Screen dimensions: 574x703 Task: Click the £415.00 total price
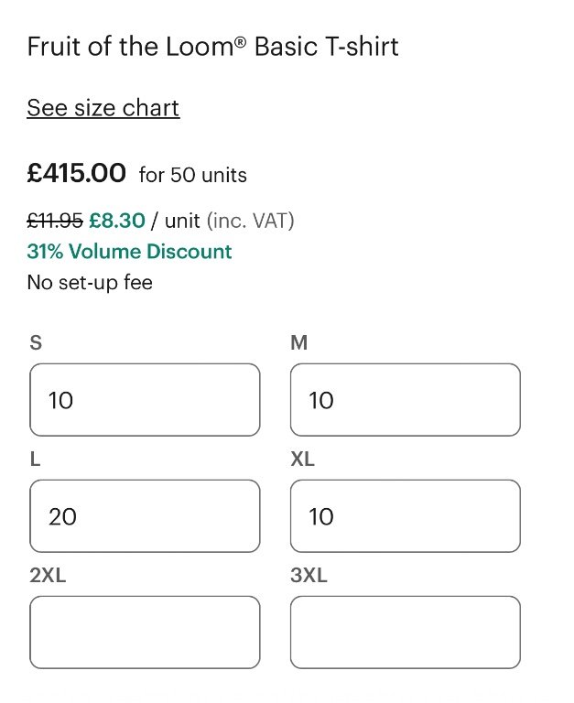(x=76, y=172)
